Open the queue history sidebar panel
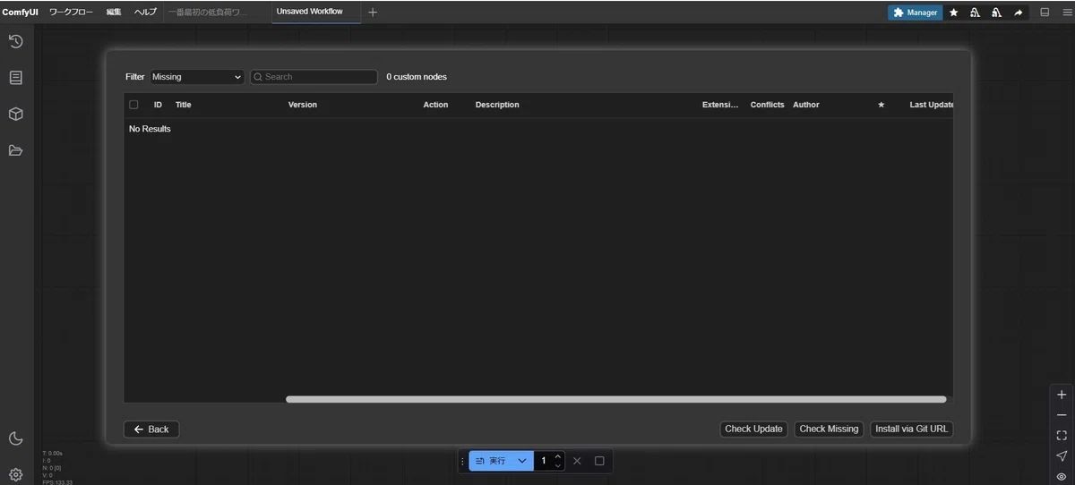Screen dimensions: 1075x485 [15, 41]
